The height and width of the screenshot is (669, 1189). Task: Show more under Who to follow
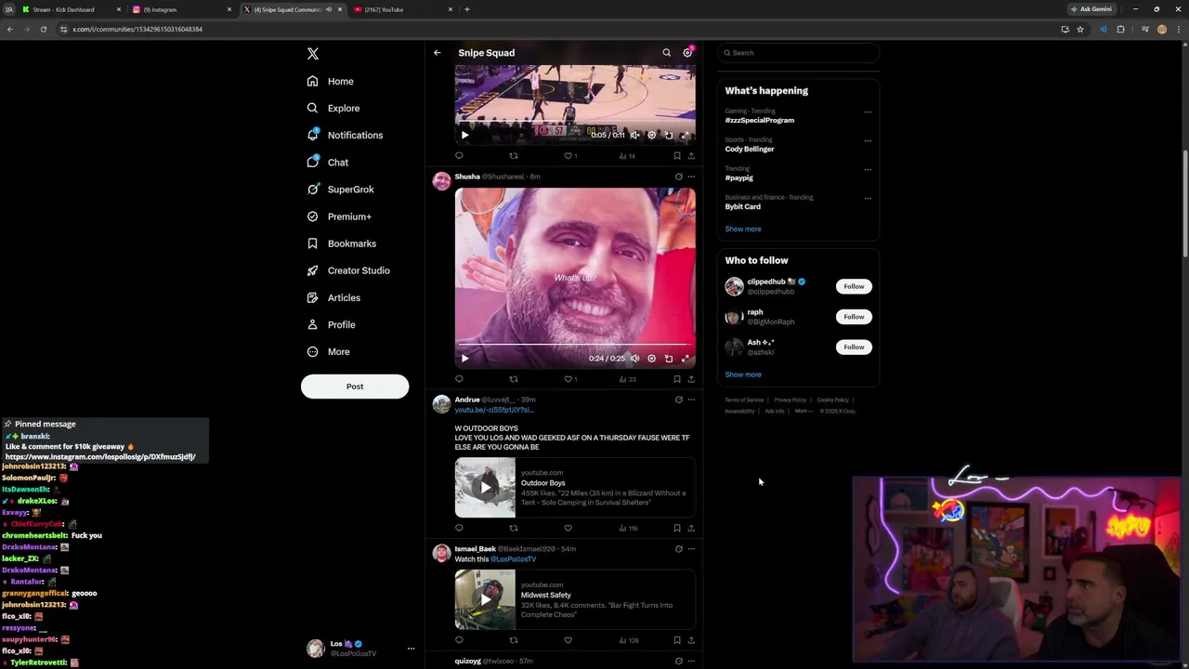(x=743, y=374)
